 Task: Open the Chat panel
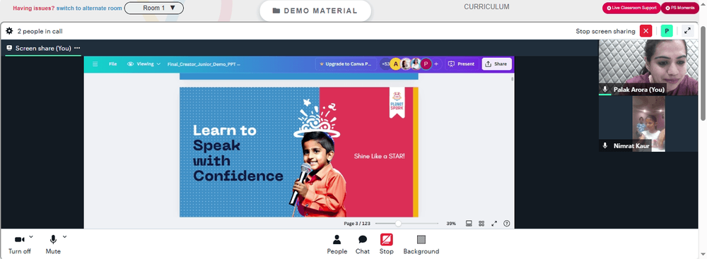(x=363, y=245)
